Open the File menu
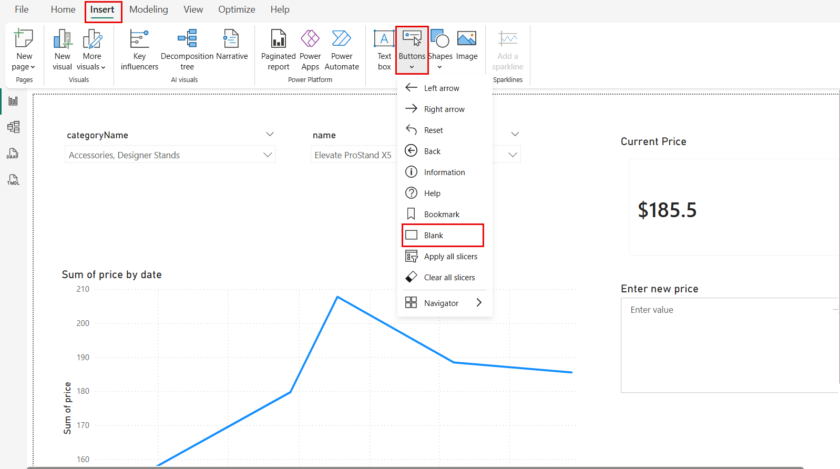This screenshot has height=469, width=840. (x=22, y=9)
